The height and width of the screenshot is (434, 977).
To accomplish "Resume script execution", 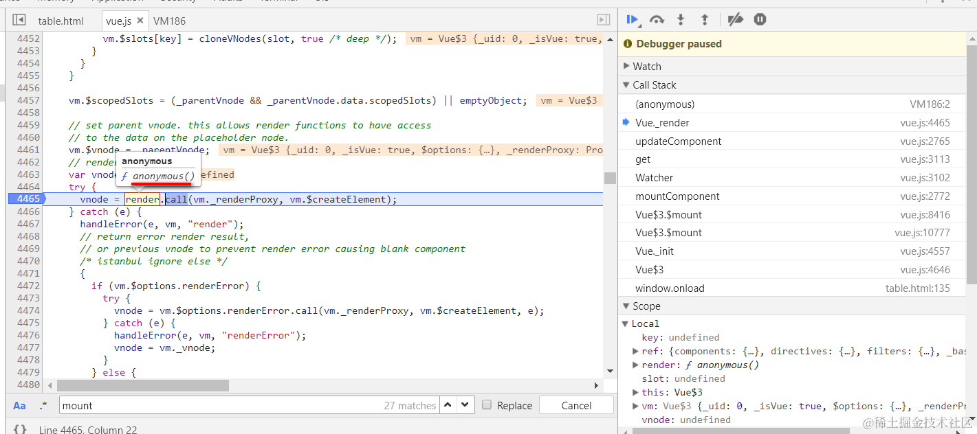I will [x=633, y=20].
